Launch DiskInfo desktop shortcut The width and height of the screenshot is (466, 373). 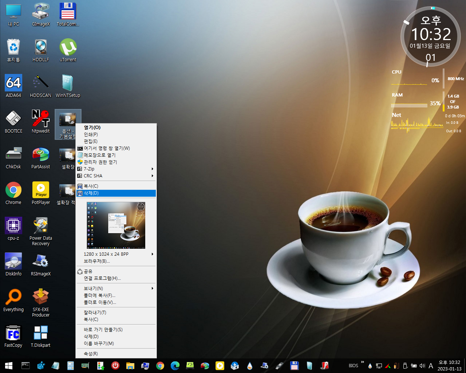13,265
